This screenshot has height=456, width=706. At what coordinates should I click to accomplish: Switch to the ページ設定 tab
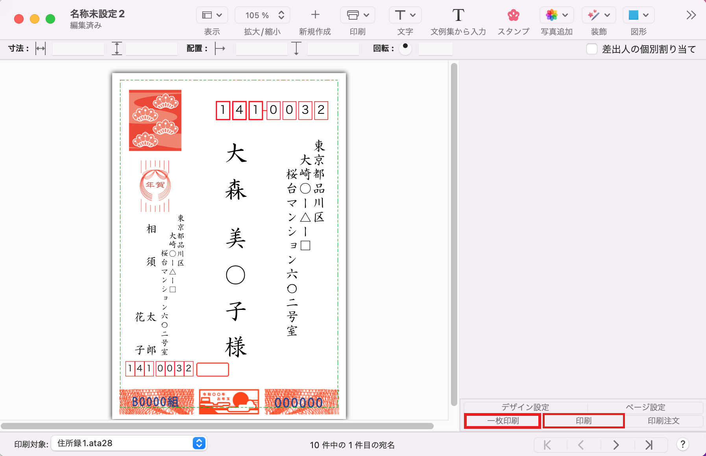645,407
